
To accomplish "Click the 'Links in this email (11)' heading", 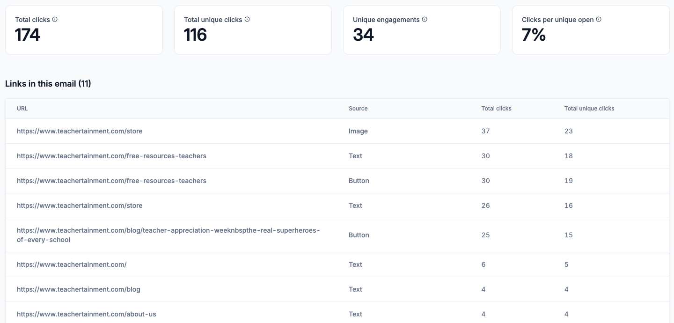I will point(48,84).
